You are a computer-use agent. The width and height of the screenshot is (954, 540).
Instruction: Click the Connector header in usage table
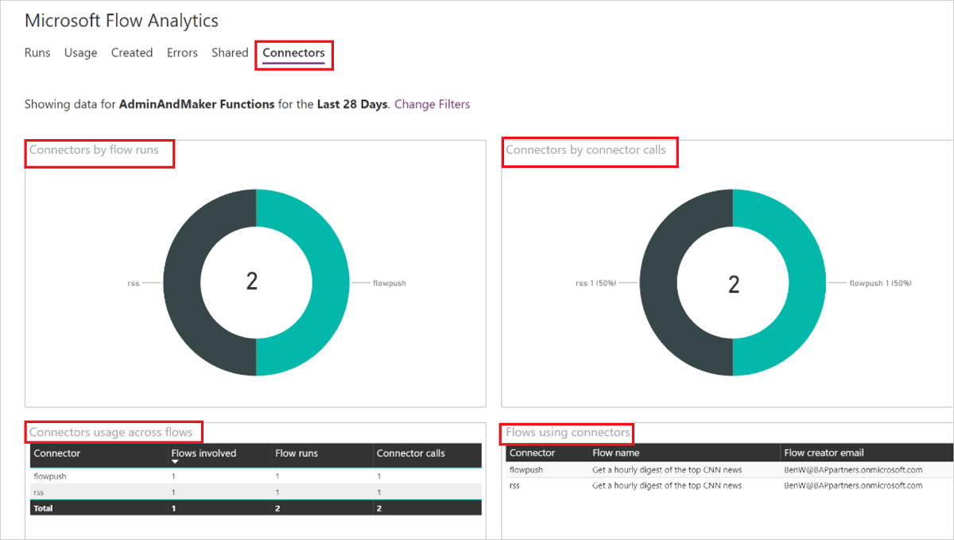point(58,453)
